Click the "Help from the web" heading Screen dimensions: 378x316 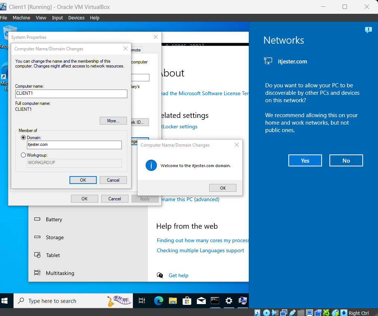tap(187, 226)
